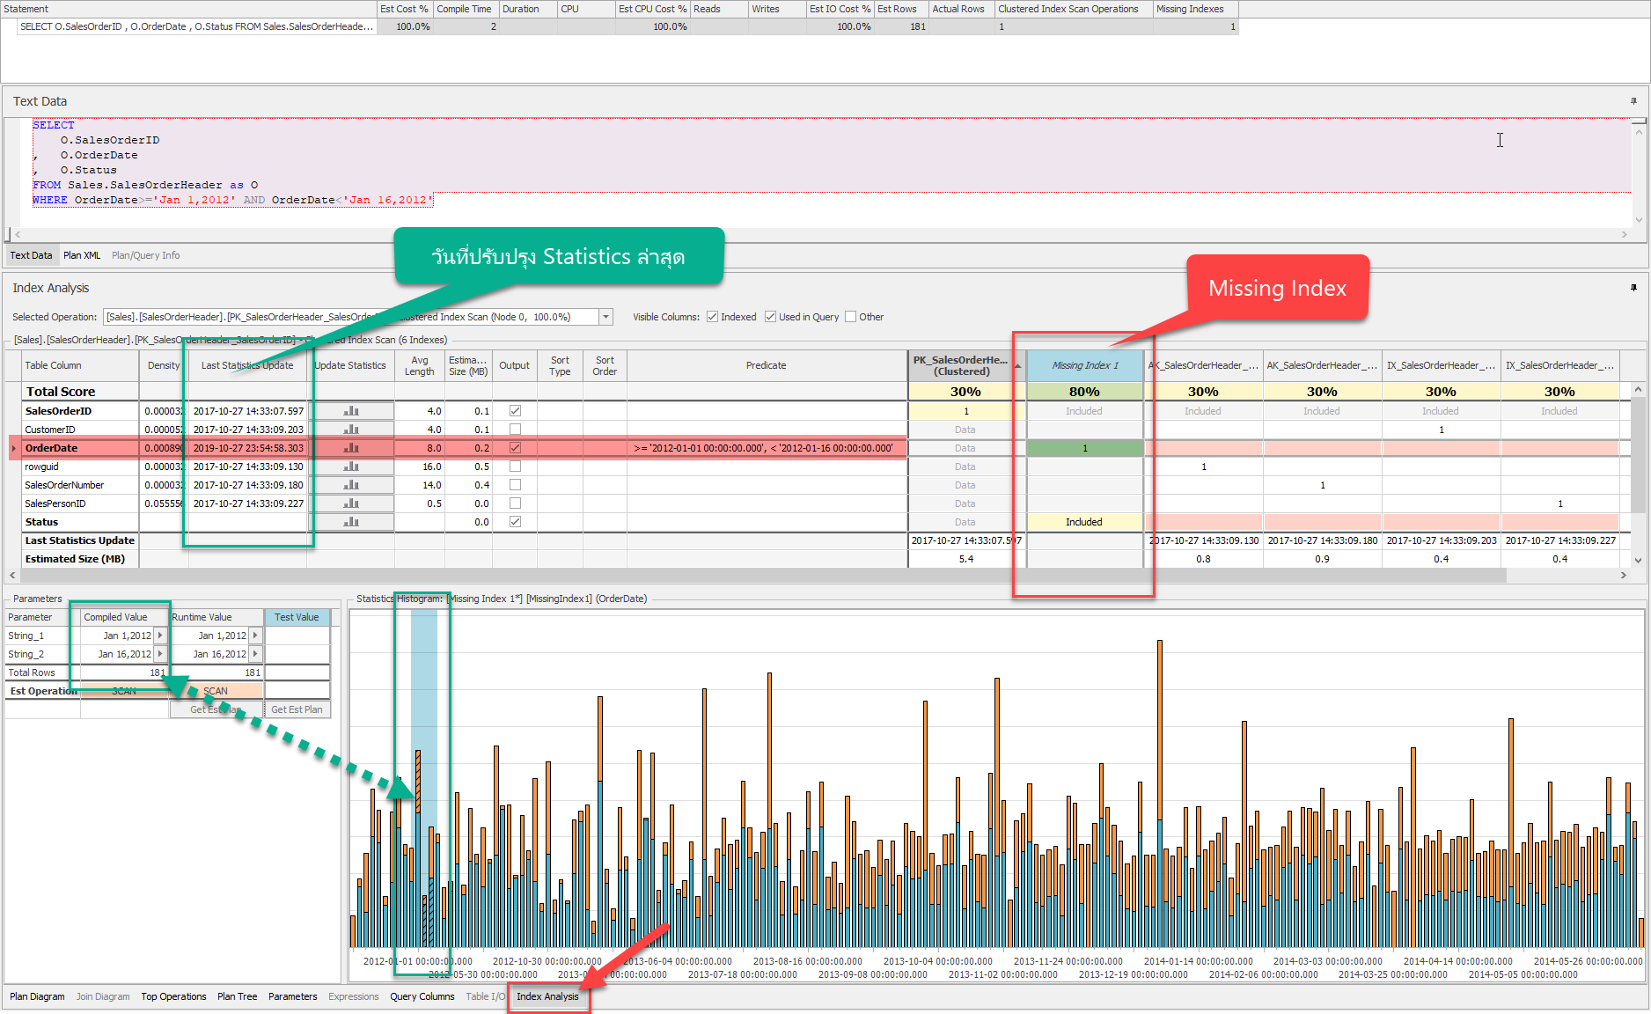This screenshot has width=1651, height=1014.
Task: Open the Selected Operation dropdown
Action: coord(605,317)
